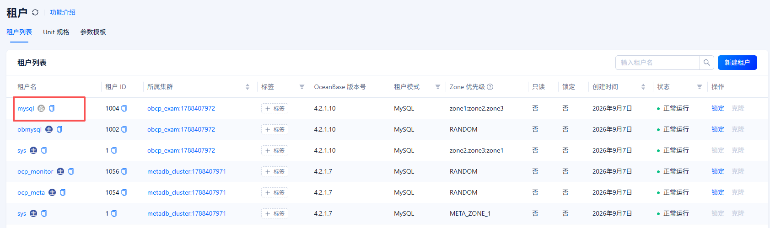Click standby role badge next to mysql
This screenshot has width=770, height=228.
tap(41, 108)
